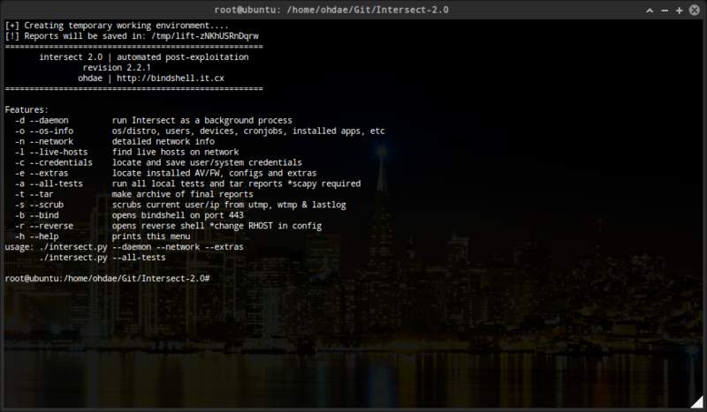
Task: Select the '-h --help' option text
Action: pyautogui.click(x=36, y=236)
